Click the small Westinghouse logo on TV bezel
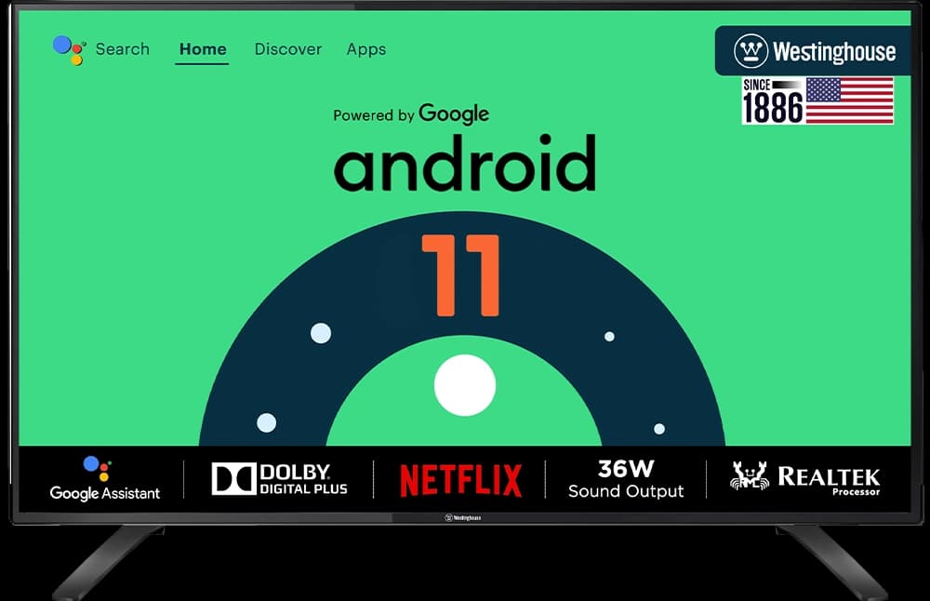 [463, 518]
